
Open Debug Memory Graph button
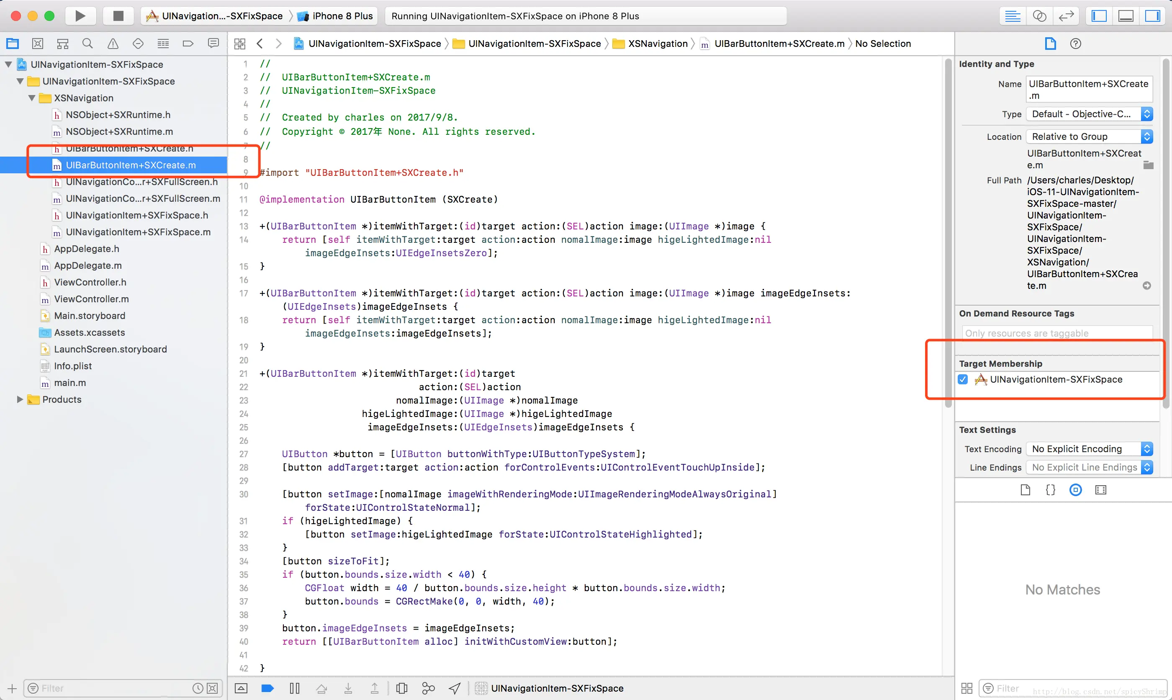[428, 688]
